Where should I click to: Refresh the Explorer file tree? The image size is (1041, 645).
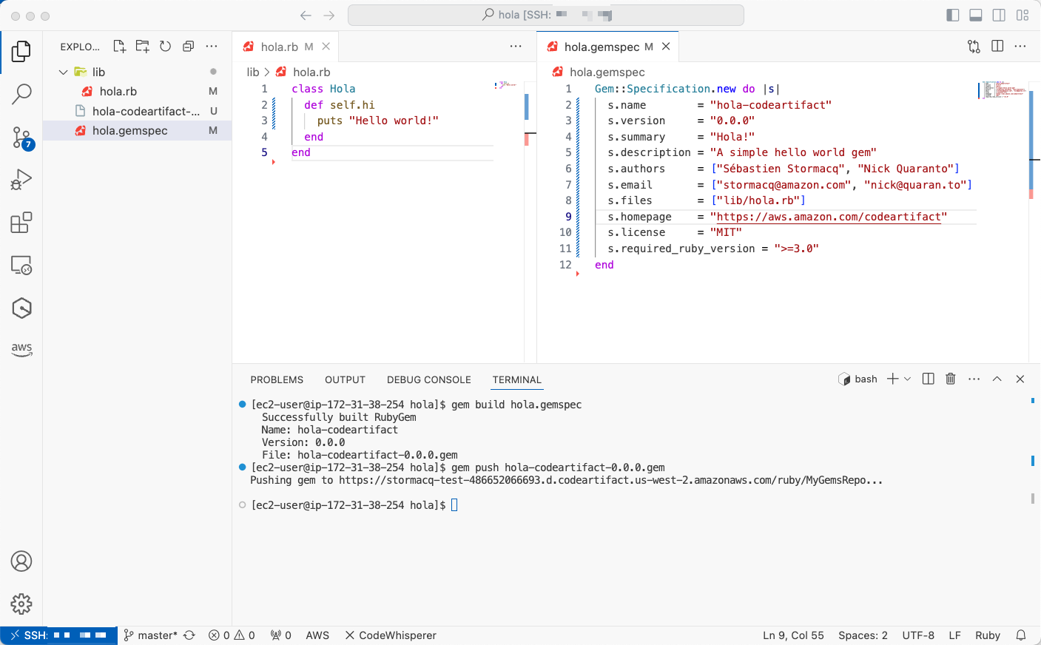point(164,46)
